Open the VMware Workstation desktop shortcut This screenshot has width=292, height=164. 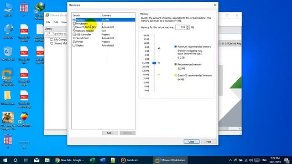click(x=8, y=77)
